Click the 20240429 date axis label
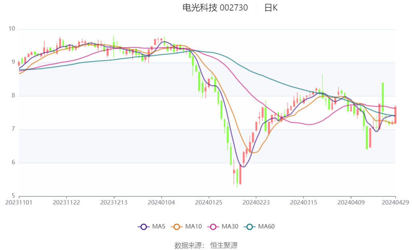412x250 pixels. point(395,202)
